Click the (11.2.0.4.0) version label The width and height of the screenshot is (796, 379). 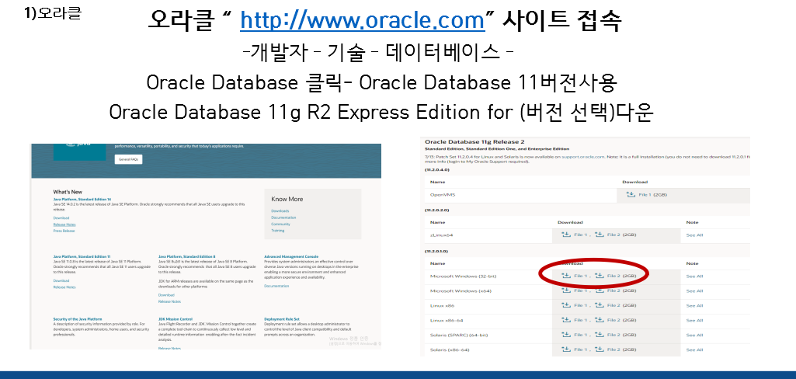pos(437,169)
